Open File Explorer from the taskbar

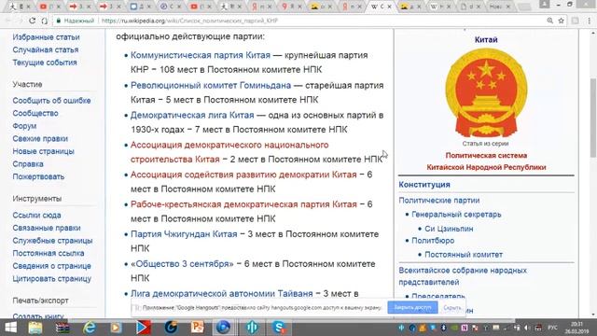[x=35, y=328]
